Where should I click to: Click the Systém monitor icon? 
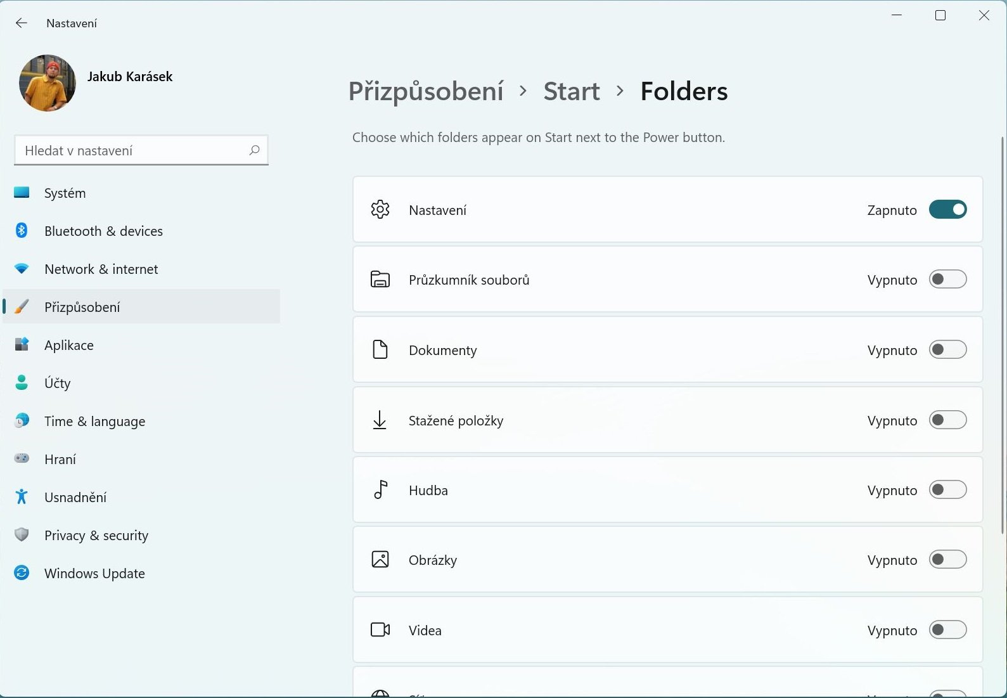click(x=22, y=192)
